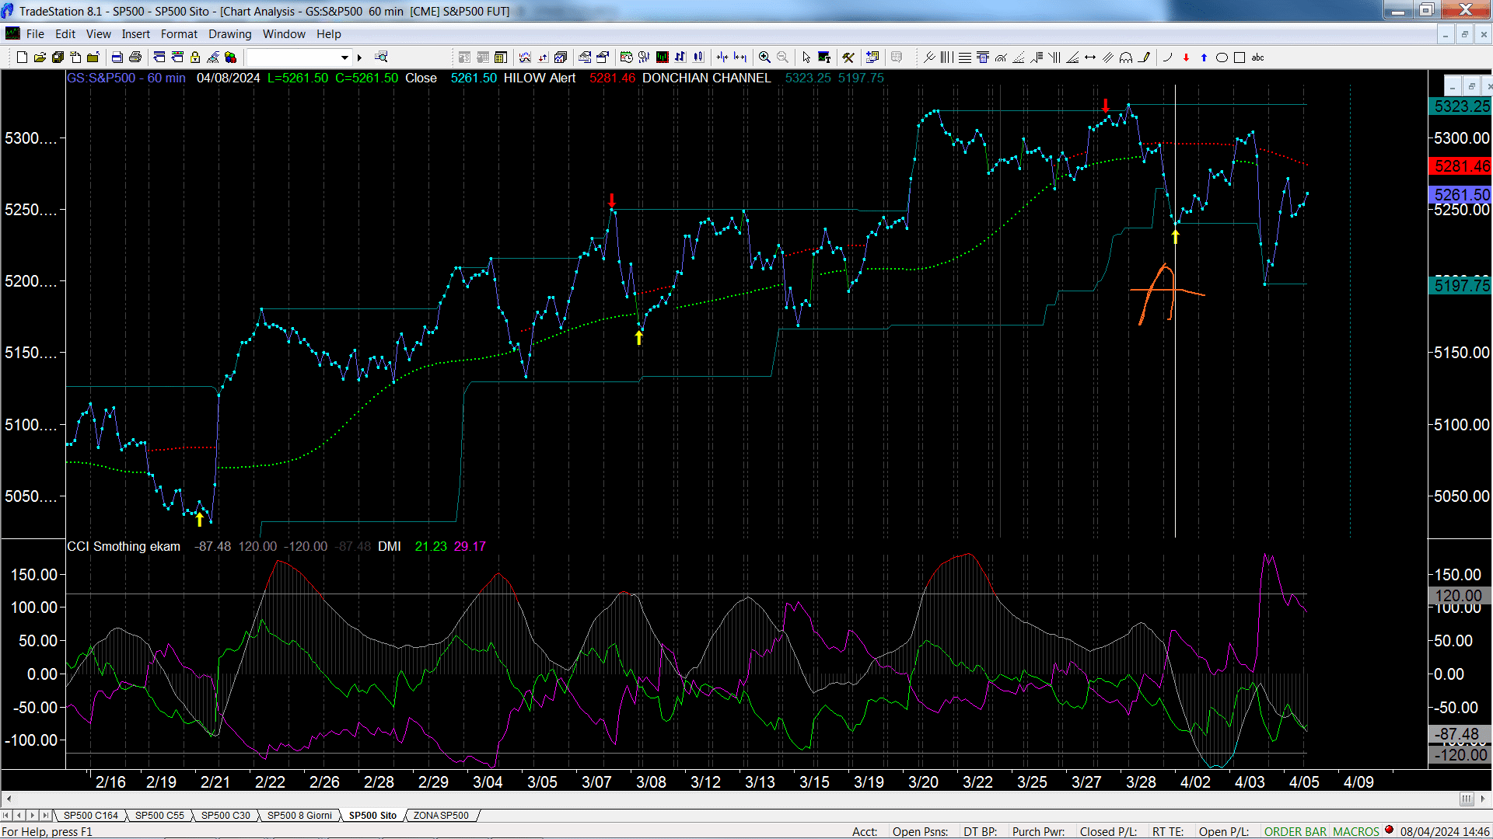1493x839 pixels.
Task: Click the colored cubes toolbar icon
Action: coord(230,57)
